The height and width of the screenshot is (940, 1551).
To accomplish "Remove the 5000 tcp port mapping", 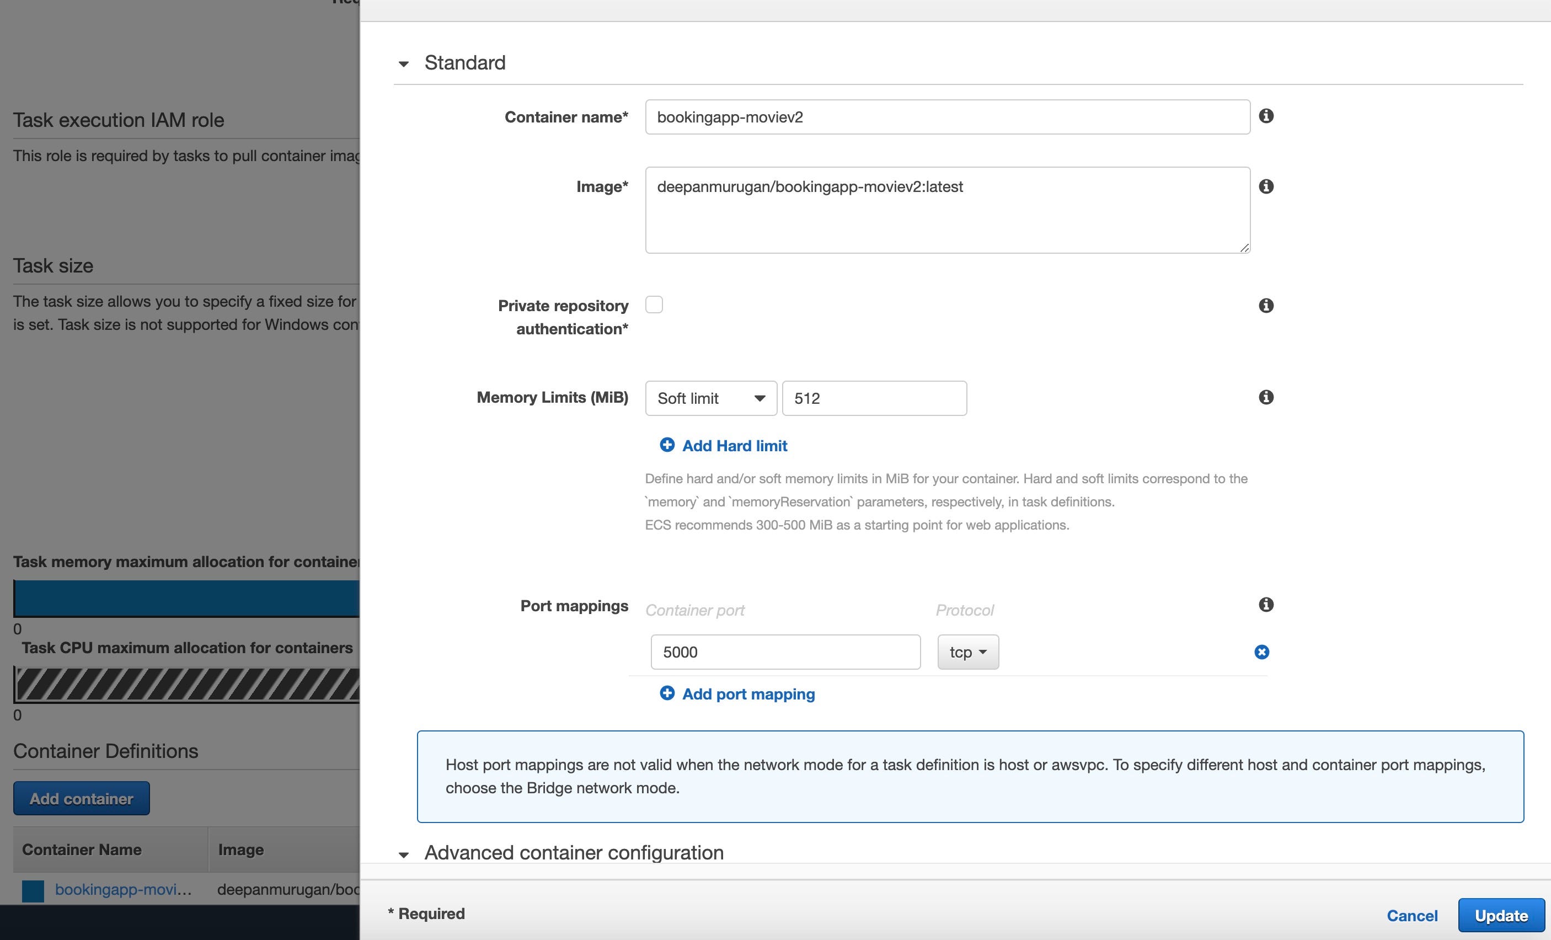I will pyautogui.click(x=1261, y=652).
